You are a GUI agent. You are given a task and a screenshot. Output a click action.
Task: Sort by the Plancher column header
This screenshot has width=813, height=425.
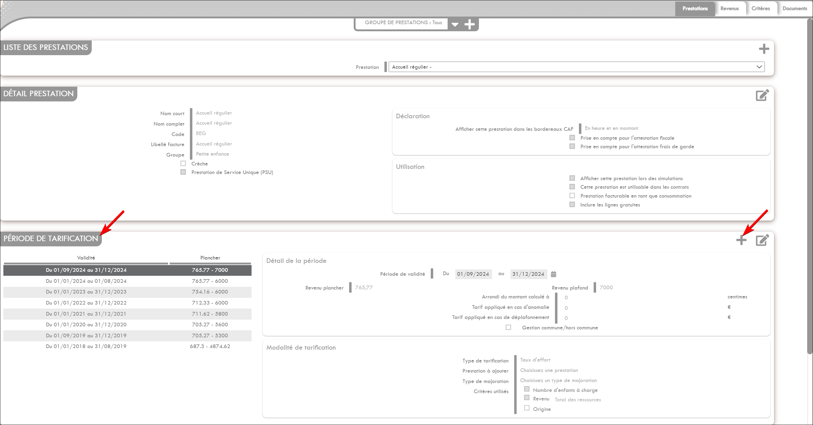tap(210, 258)
